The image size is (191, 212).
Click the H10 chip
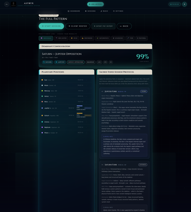[105, 62]
